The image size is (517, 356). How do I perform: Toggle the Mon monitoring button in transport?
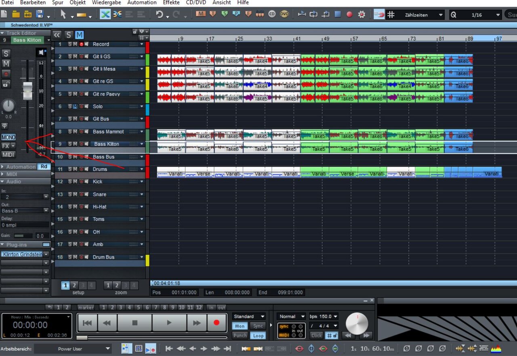point(240,326)
